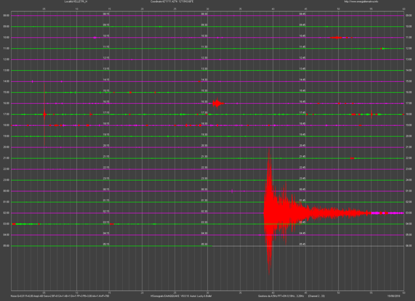Viewport: 415px width, 301px height.
Task: Click the 09:15 quarter-hour label
Action: point(106,25)
